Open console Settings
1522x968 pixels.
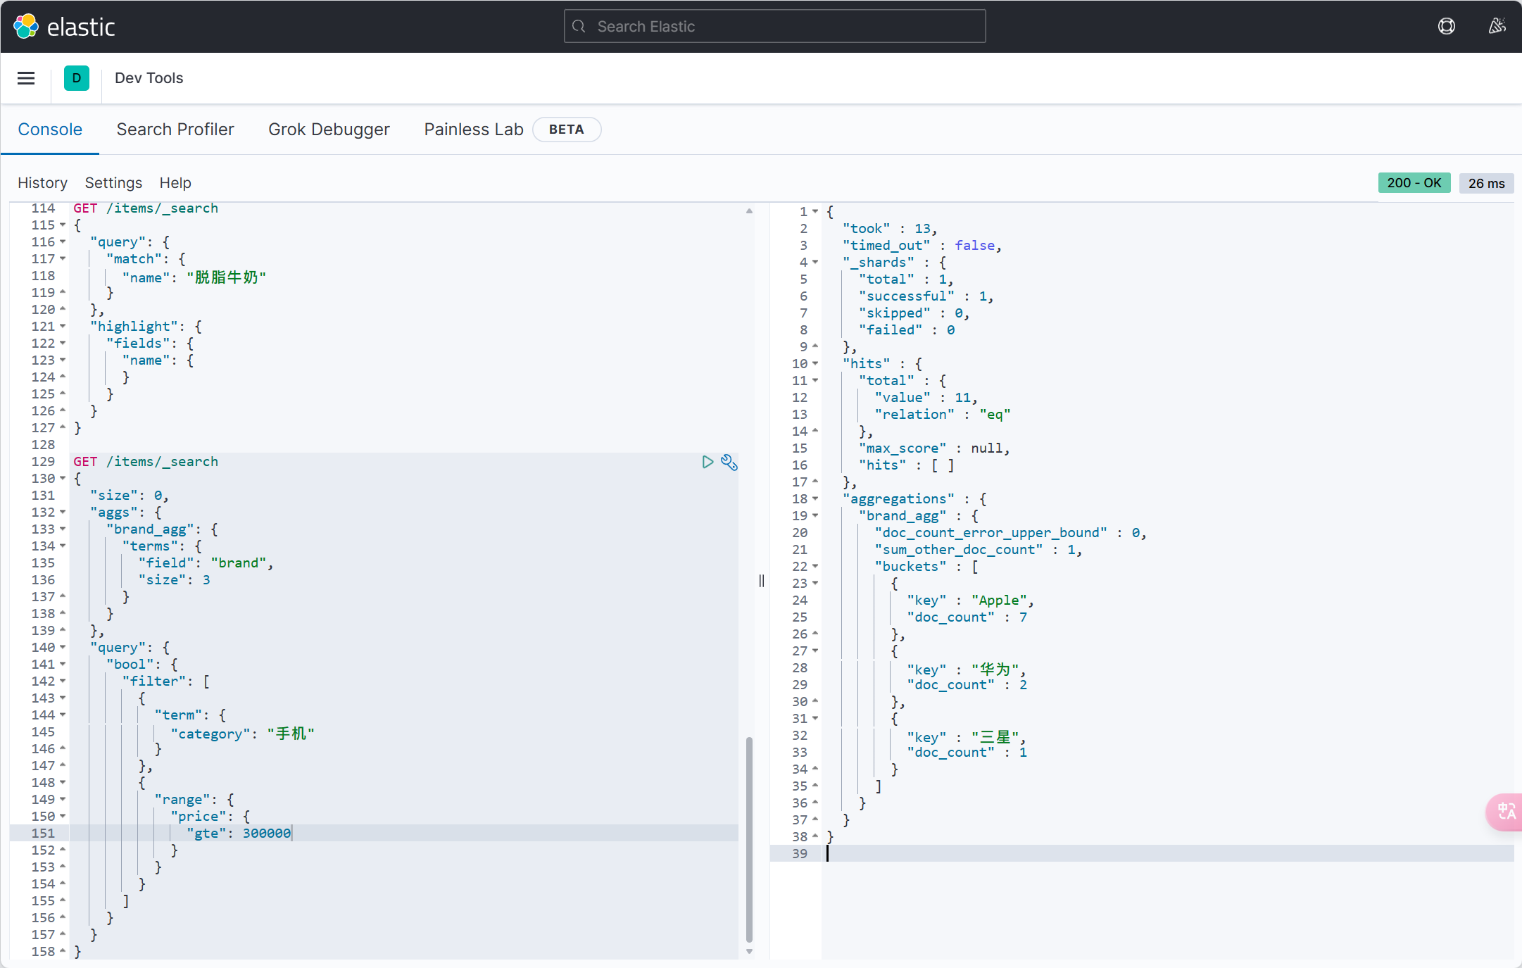[113, 183]
